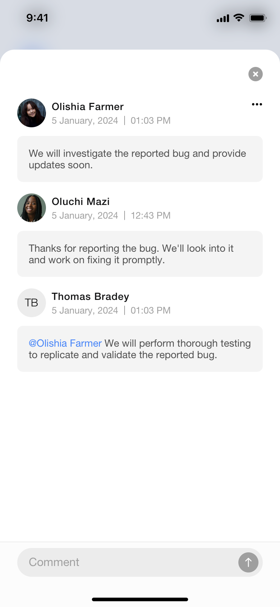
Task: Focus the Comment input field
Action: coord(126,562)
